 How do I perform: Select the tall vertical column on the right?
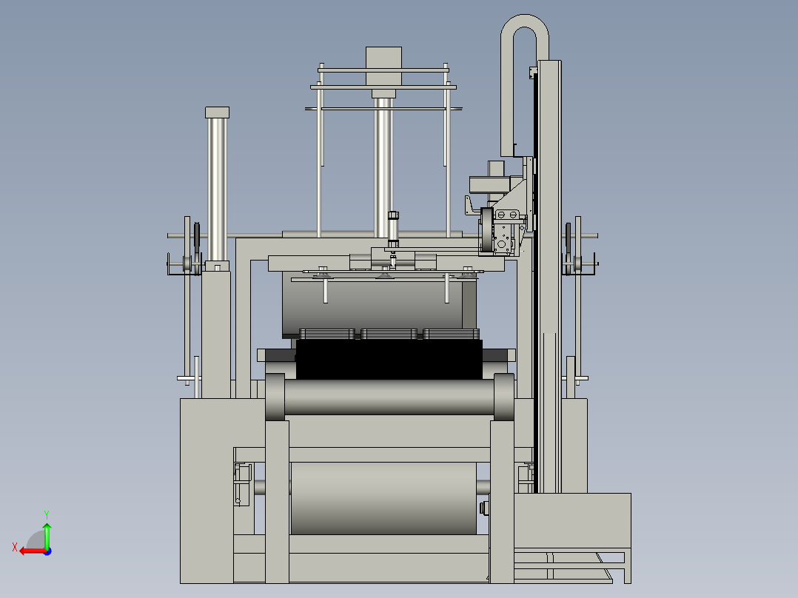click(x=549, y=276)
